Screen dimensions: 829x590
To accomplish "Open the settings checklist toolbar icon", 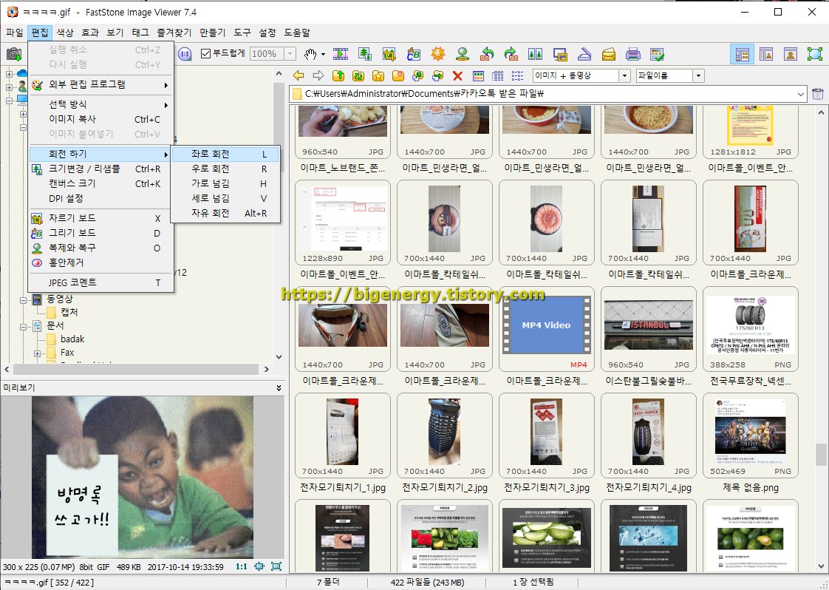I will click(657, 54).
